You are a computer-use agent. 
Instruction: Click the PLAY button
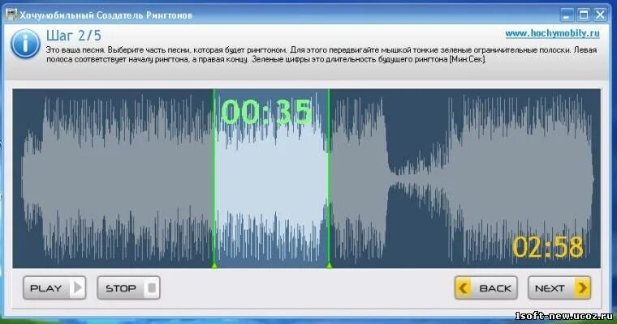[54, 288]
